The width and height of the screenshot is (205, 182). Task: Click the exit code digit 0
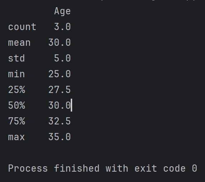coord(195,168)
